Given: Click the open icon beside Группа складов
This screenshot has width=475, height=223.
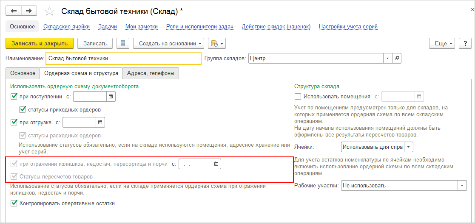Looking at the screenshot, I should pos(397,58).
